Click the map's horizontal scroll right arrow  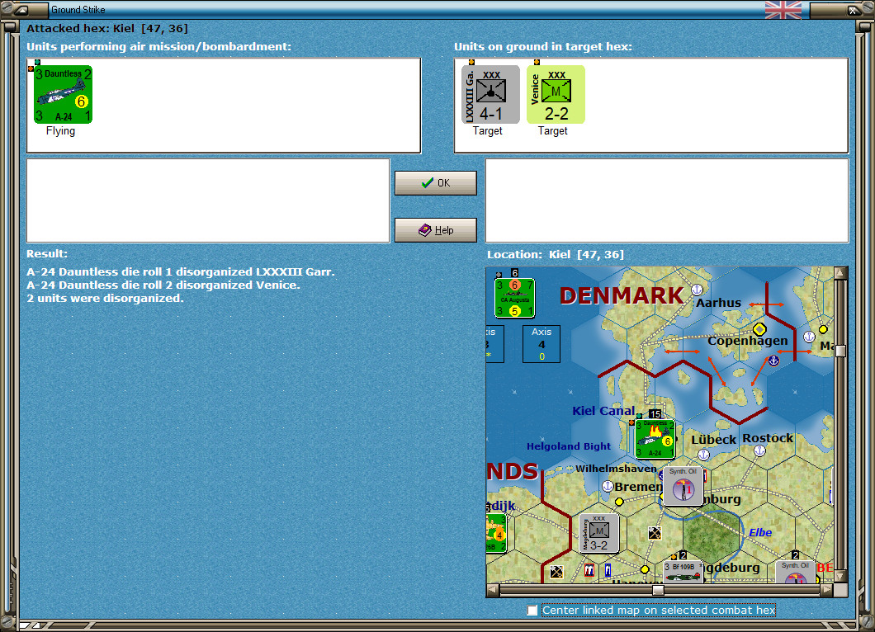coord(827,590)
